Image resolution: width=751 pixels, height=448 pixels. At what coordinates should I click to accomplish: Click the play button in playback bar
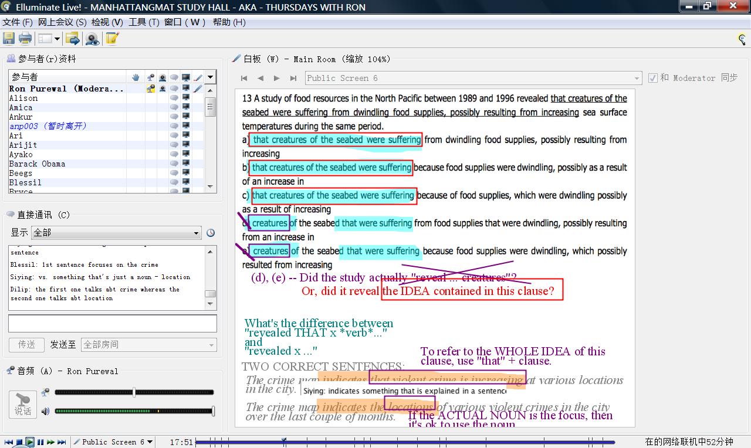(x=30, y=442)
